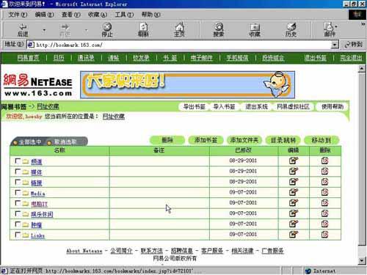Click the Refresh (刷新) toolbar icon
This screenshot has width=367, height=275.
143,29
